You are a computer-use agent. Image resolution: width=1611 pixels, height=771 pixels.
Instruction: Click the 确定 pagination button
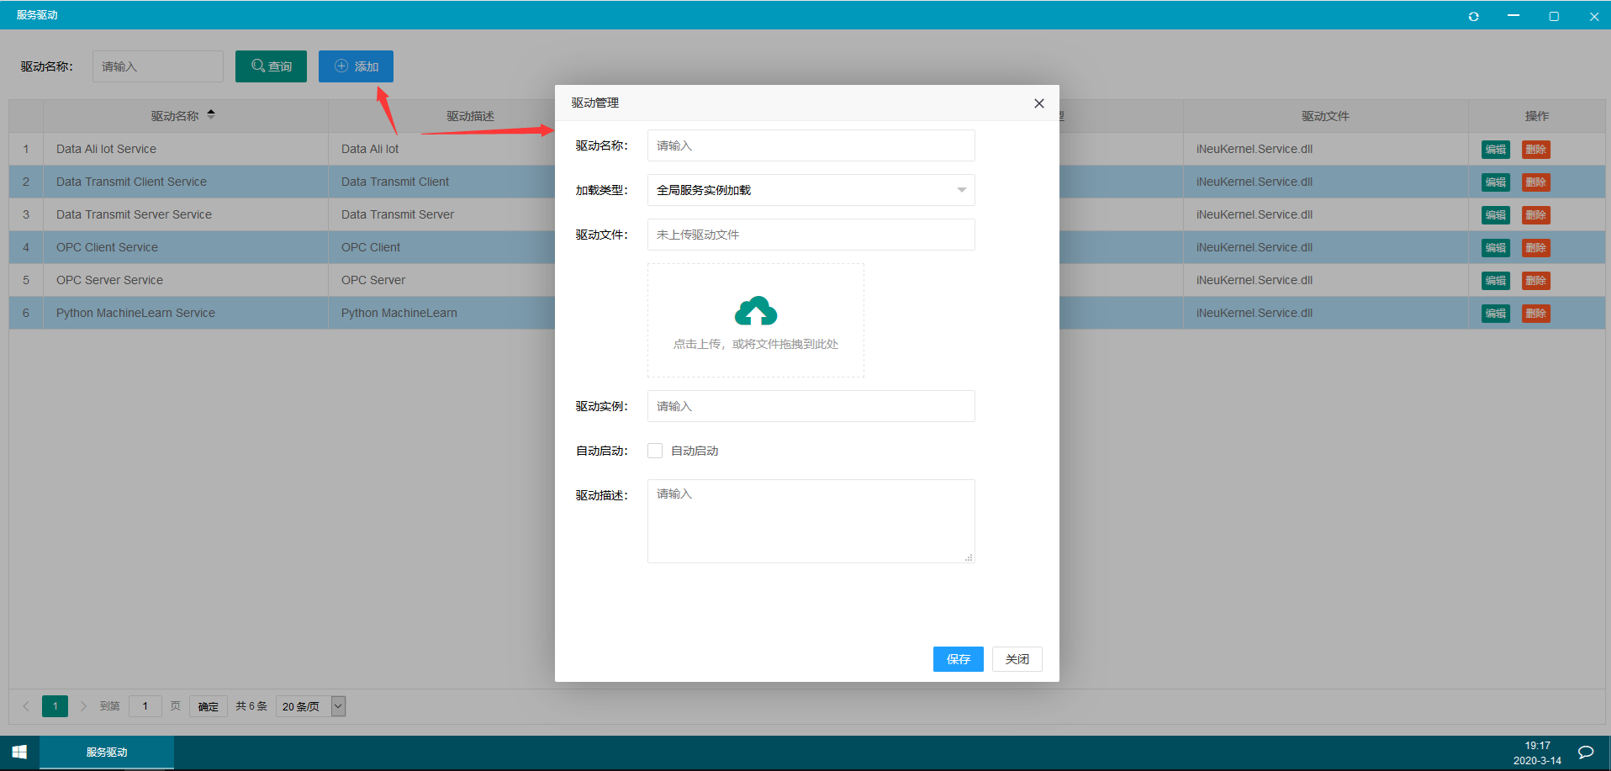tap(208, 706)
